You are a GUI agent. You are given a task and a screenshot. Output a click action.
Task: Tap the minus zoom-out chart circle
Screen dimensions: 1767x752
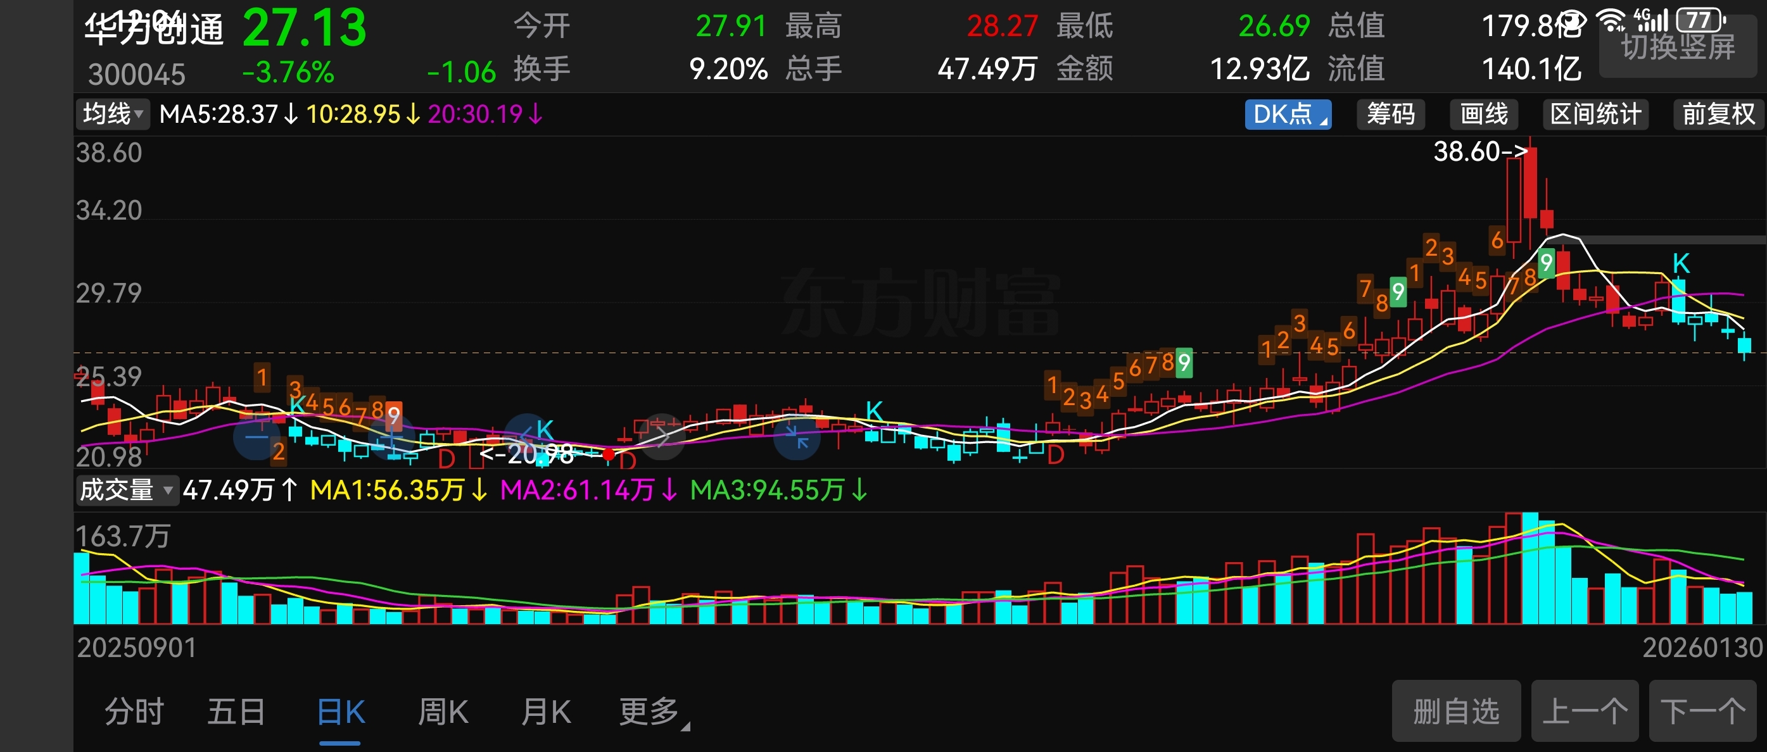(257, 437)
